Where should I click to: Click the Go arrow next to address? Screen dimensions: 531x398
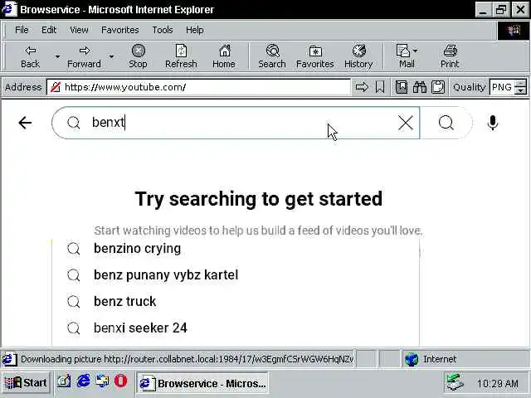[362, 87]
